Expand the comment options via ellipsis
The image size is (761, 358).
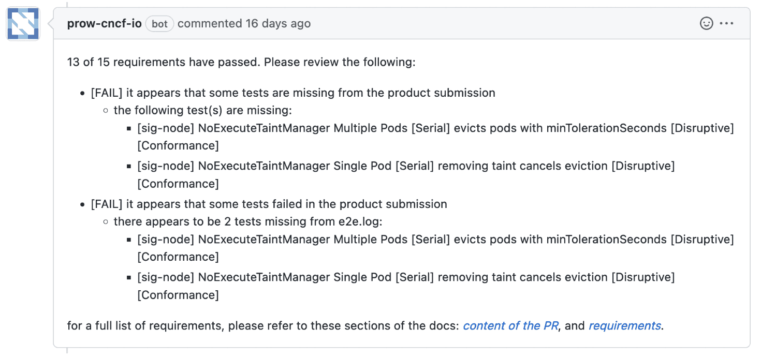[x=727, y=23]
